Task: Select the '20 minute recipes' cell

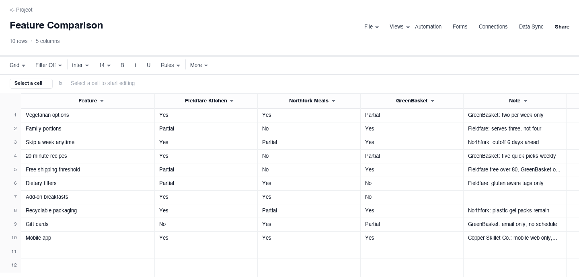Action: 88,156
